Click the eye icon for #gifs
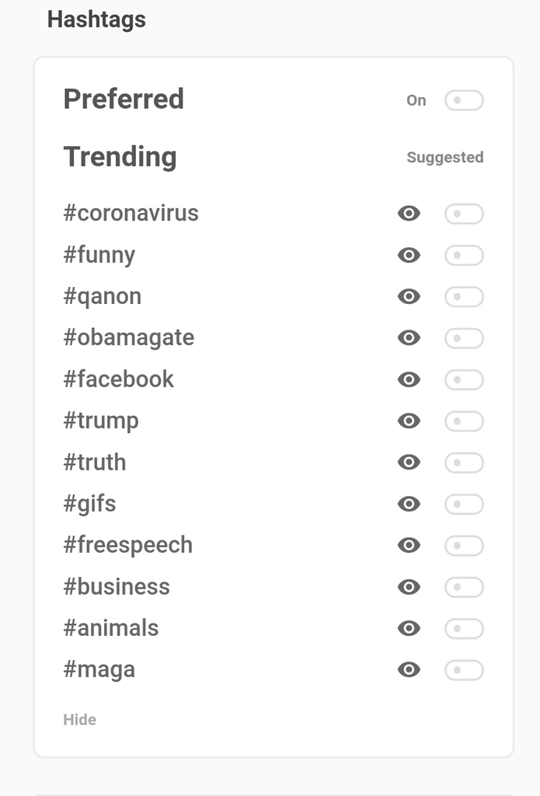The image size is (540, 796). pos(409,504)
